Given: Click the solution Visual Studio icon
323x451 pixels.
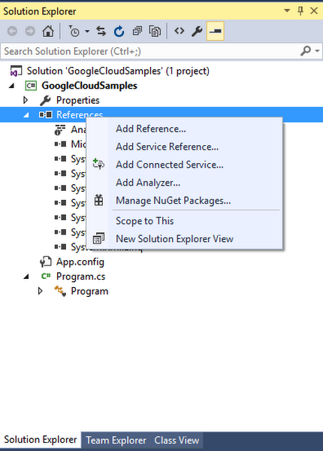Looking at the screenshot, I should click(x=16, y=71).
